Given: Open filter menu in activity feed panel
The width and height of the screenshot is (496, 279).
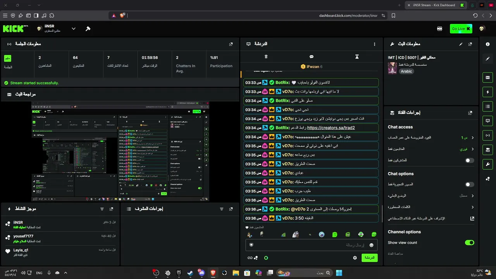Looking at the screenshot, I should click(x=102, y=209).
